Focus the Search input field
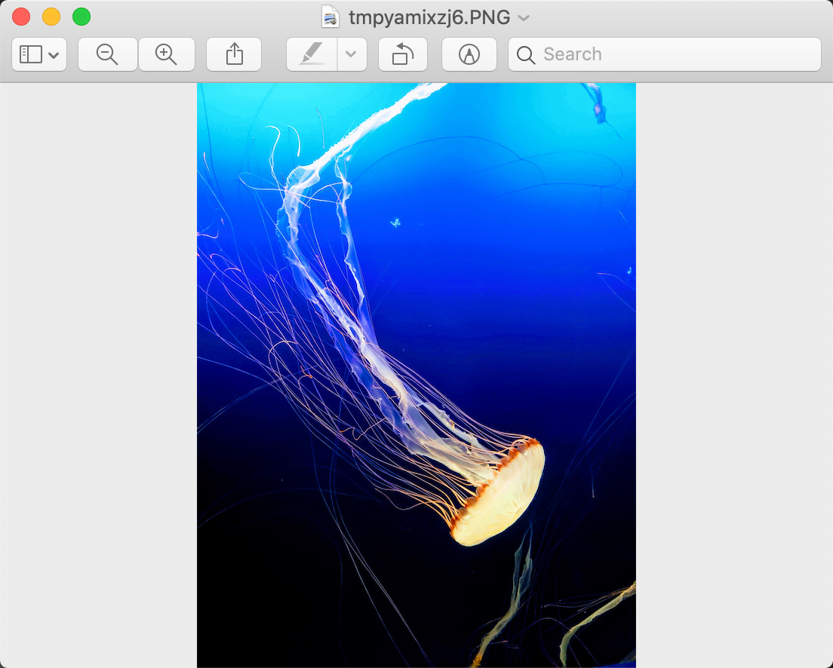The image size is (833, 668). [x=665, y=54]
